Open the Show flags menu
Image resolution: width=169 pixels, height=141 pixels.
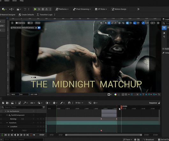tap(38, 23)
